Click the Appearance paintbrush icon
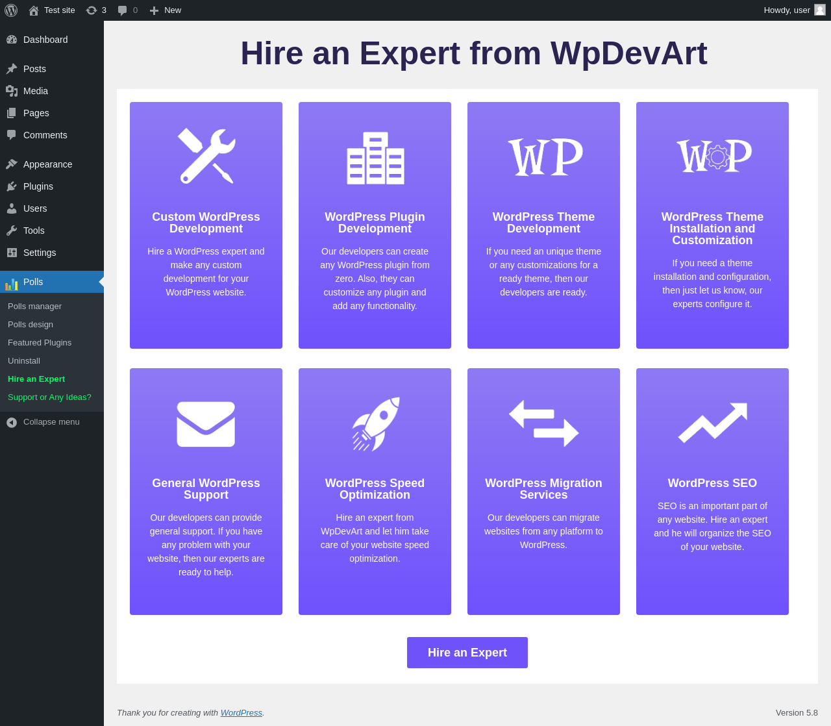831x726 pixels. pos(12,164)
